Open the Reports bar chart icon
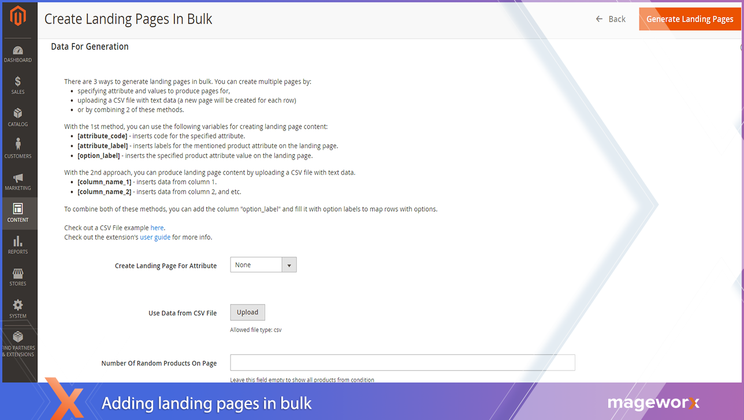Viewport: 744px width, 420px height. (18, 241)
